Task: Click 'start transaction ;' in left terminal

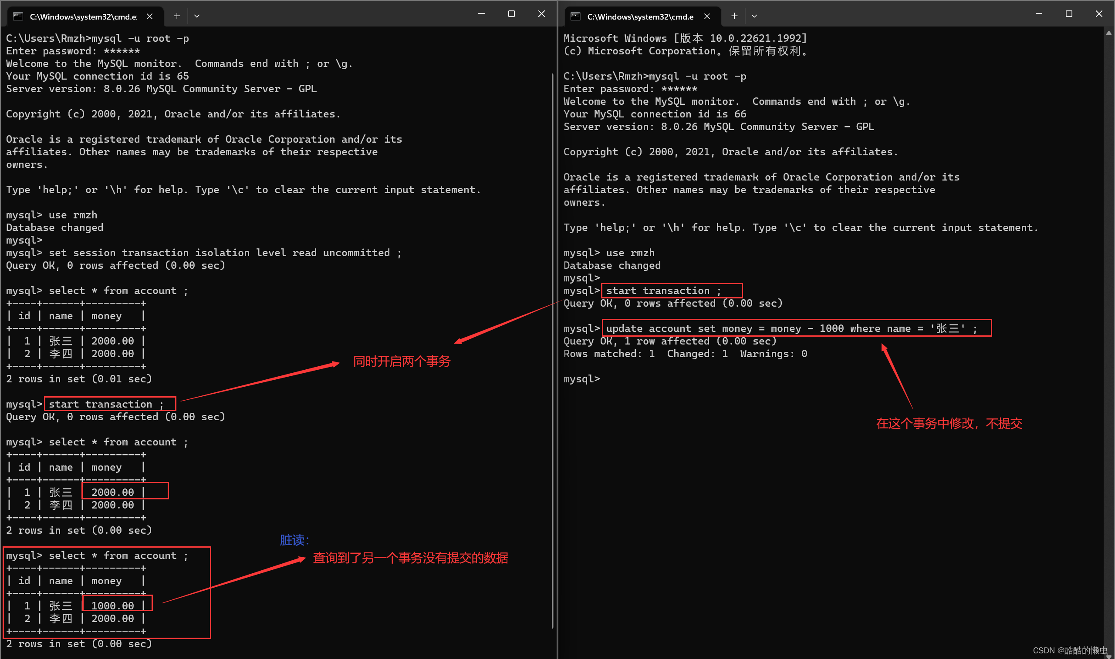Action: point(106,404)
